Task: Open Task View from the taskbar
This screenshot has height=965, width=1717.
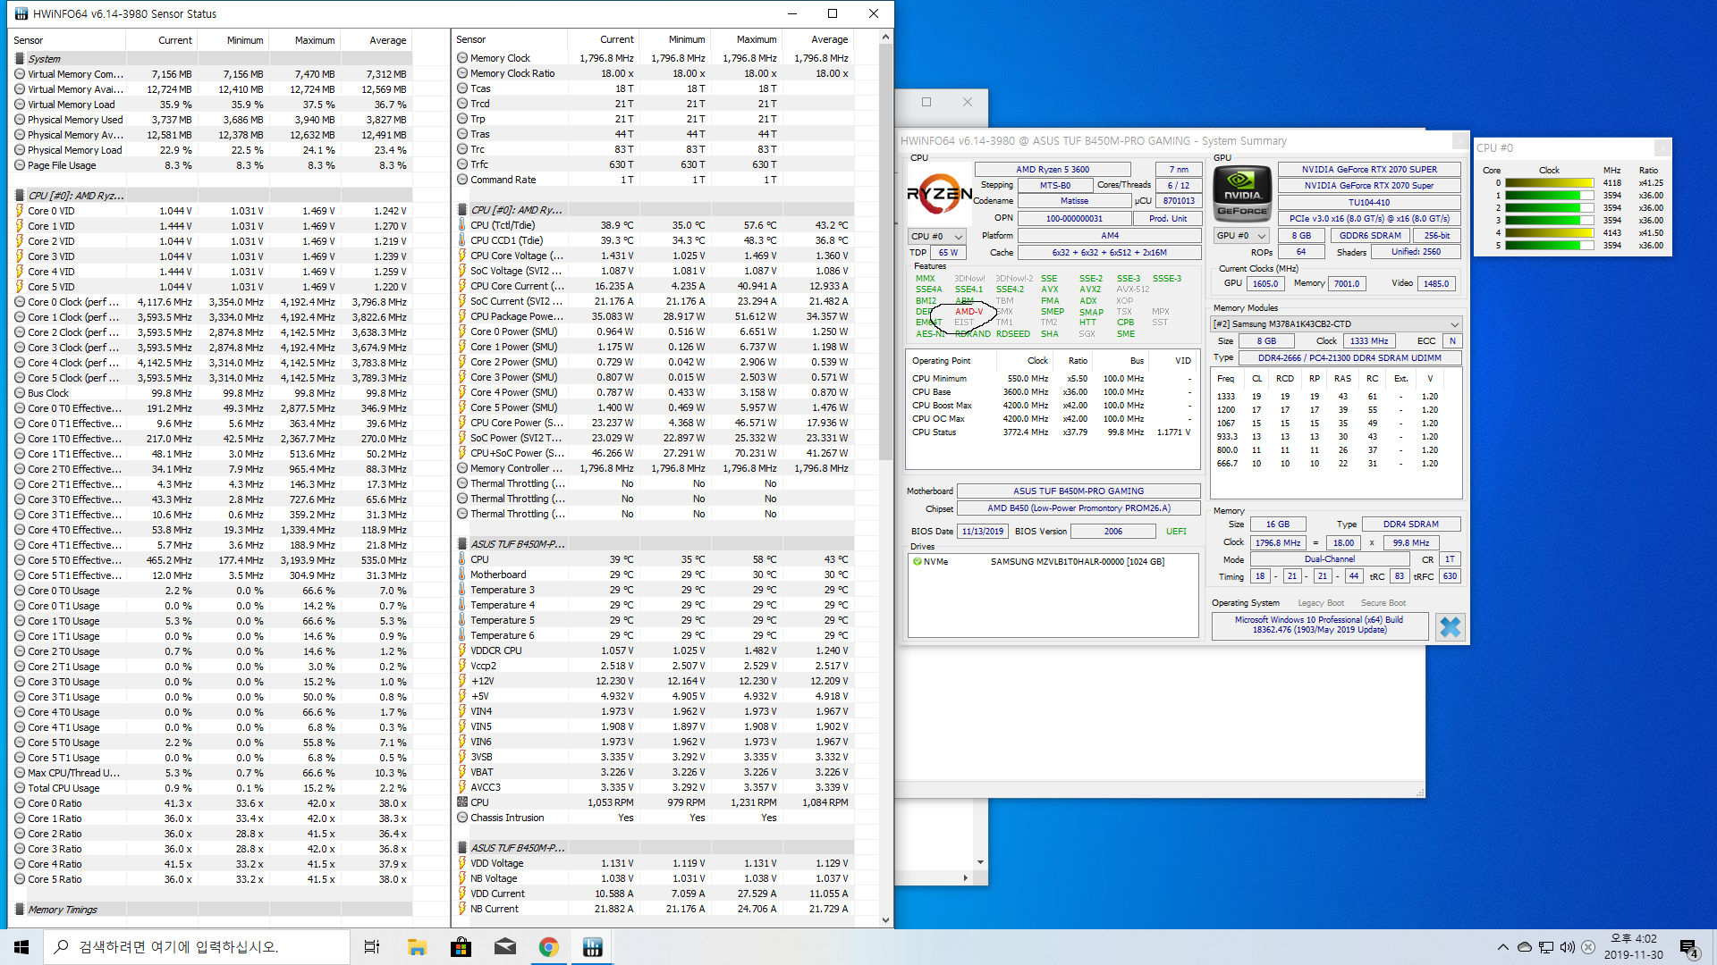Action: tap(372, 947)
